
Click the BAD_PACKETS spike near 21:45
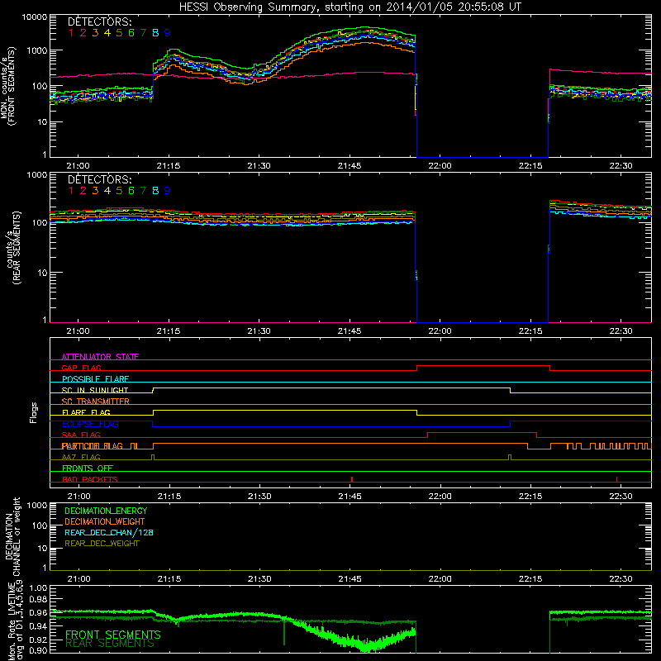(352, 479)
